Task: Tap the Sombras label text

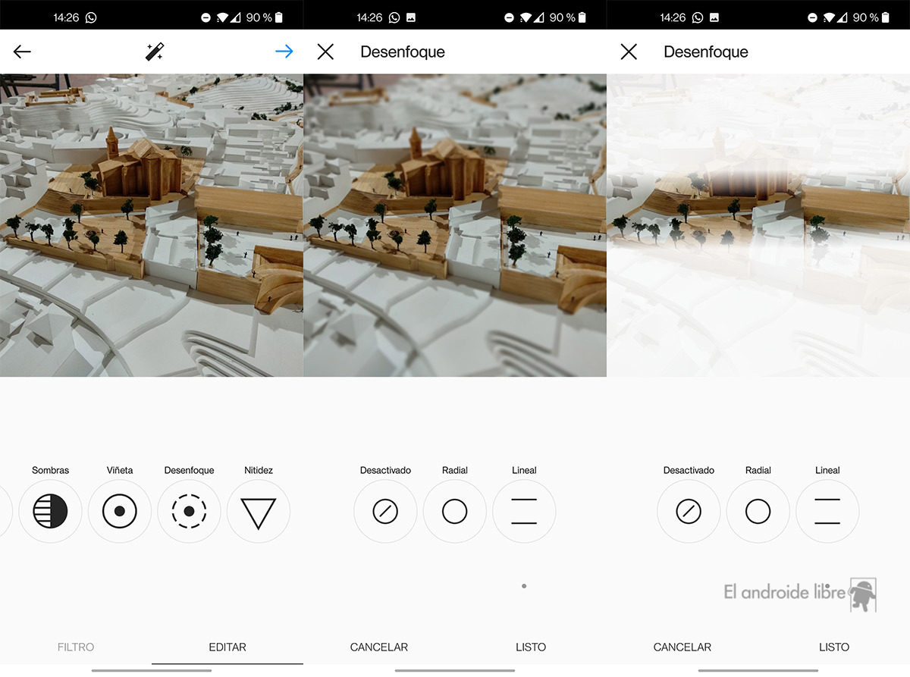Action: [50, 470]
